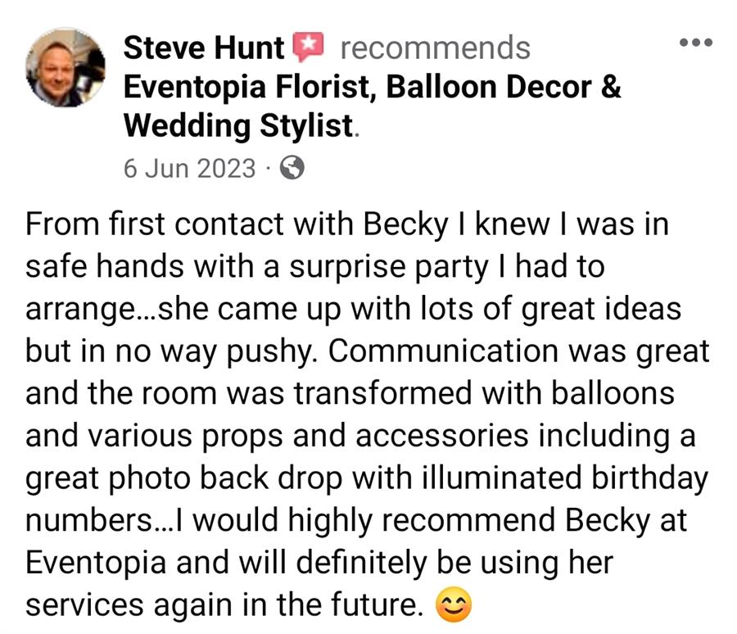The width and height of the screenshot is (737, 634).
Task: Open the three-dot more options menu
Action: click(x=696, y=43)
